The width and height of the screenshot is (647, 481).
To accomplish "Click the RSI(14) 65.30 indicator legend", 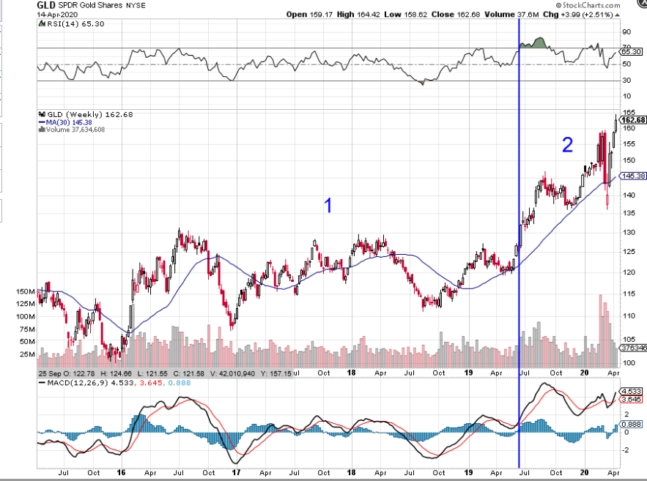I will click(x=75, y=24).
